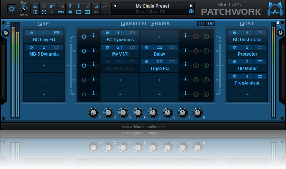Open BC Liny EQ plugin window icon
The image size is (286, 169).
point(57,33)
